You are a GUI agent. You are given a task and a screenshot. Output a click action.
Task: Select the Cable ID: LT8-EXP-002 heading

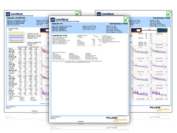tap(16, 18)
